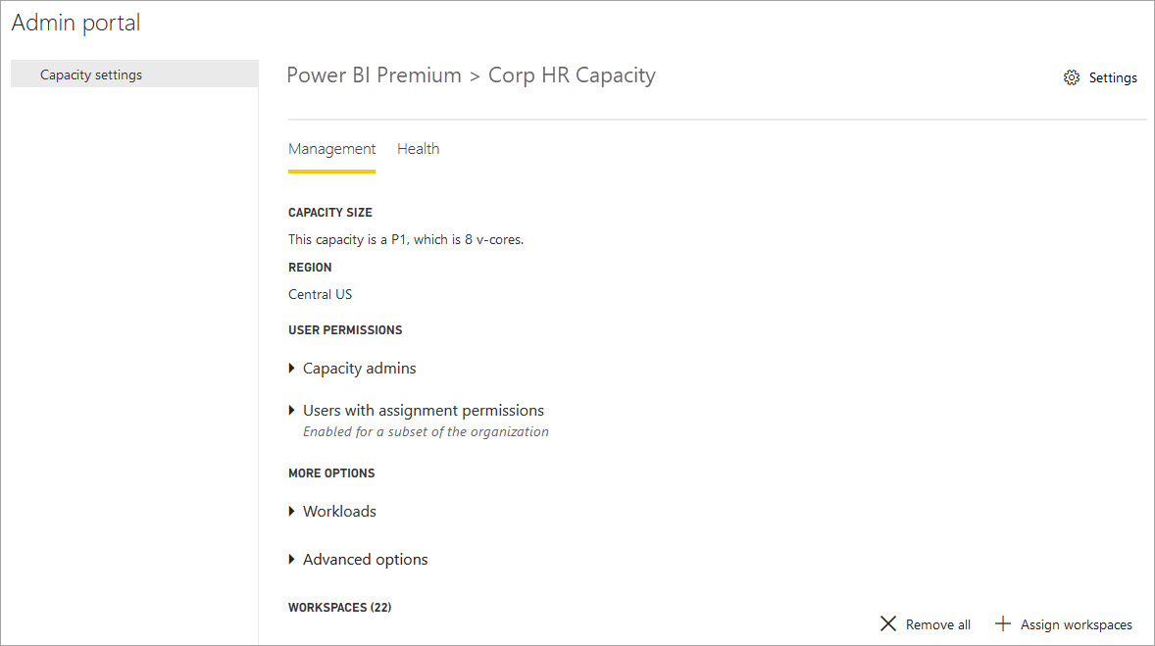Open the Workloads section label
This screenshot has width=1155, height=646.
[x=339, y=511]
